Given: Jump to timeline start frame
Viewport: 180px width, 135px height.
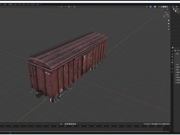Looking at the screenshot, I should [x=65, y=124].
